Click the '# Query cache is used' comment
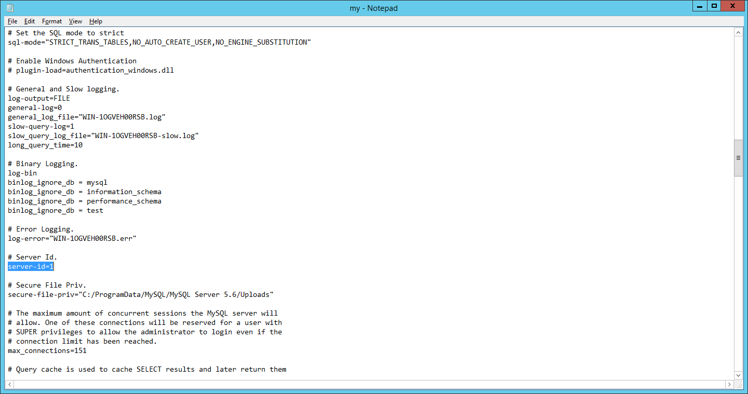The image size is (748, 394). click(x=147, y=369)
